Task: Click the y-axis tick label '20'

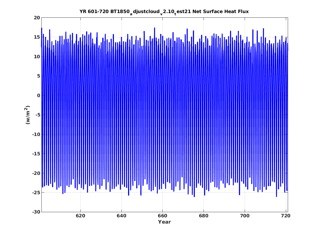Action: (x=37, y=18)
